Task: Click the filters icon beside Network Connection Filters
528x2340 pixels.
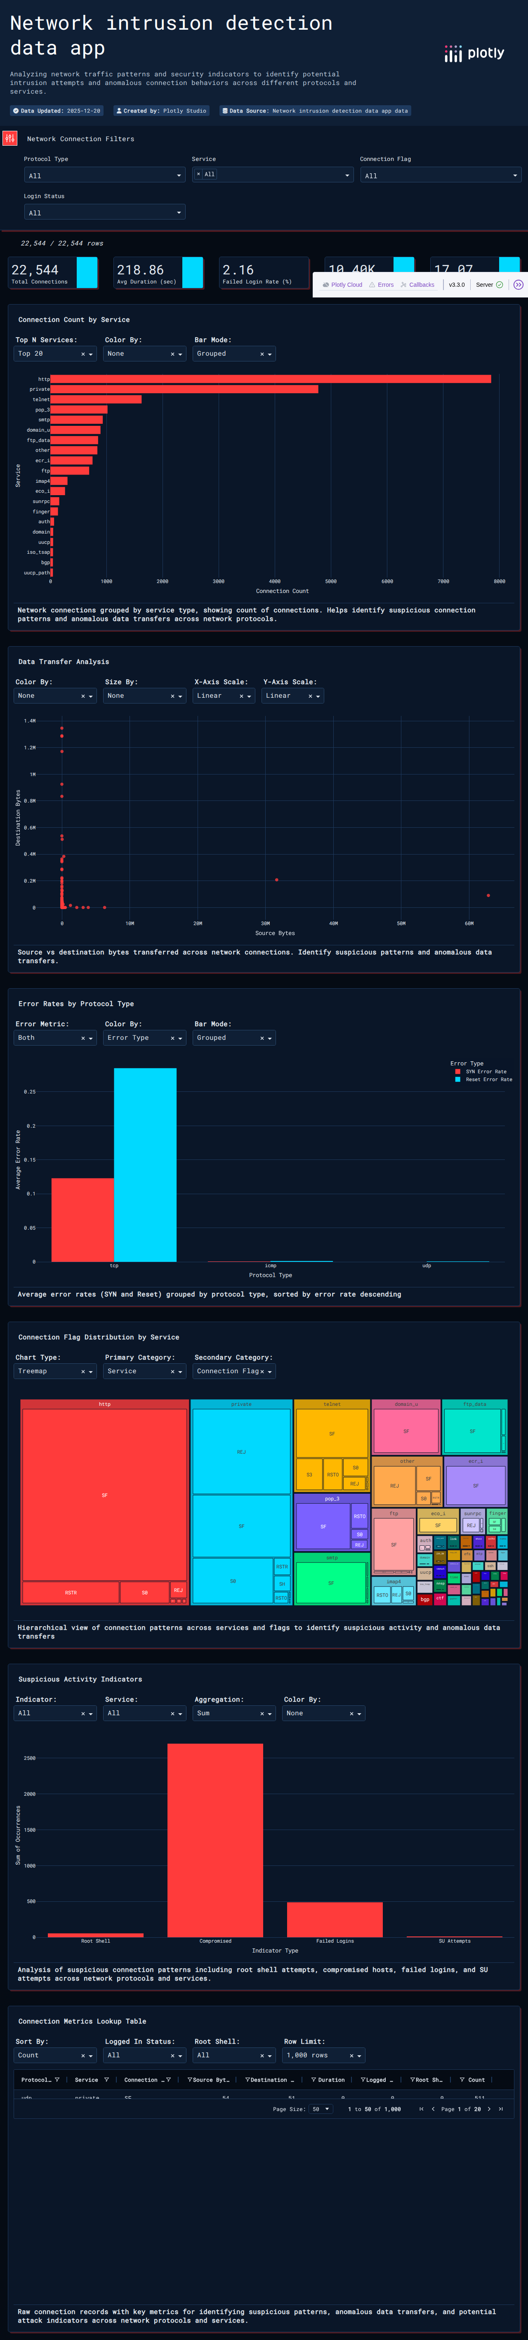Action: coord(10,138)
